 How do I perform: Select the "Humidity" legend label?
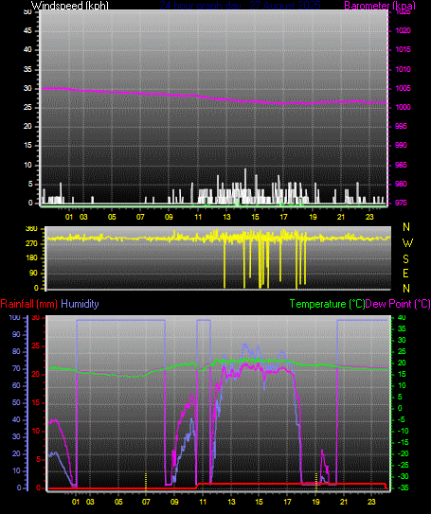[80, 304]
